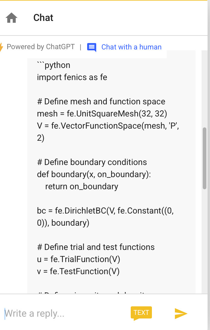Click the lightning bolt icon beside Powered by ChatGPT
The image size is (210, 330).
tap(1, 47)
